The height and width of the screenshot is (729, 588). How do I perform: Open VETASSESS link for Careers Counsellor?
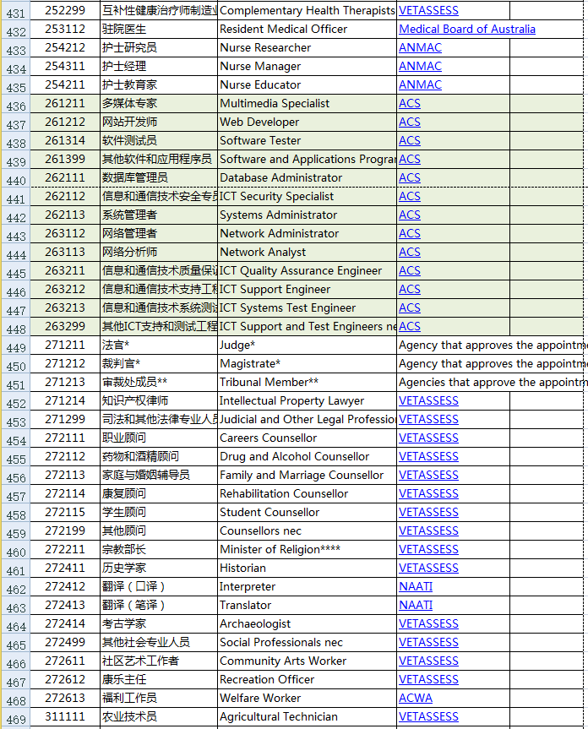(x=428, y=438)
